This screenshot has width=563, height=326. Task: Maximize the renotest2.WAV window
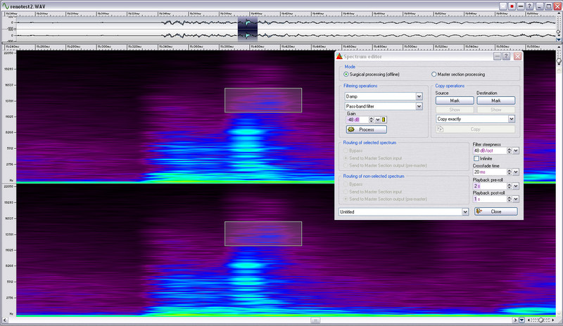click(x=549, y=6)
